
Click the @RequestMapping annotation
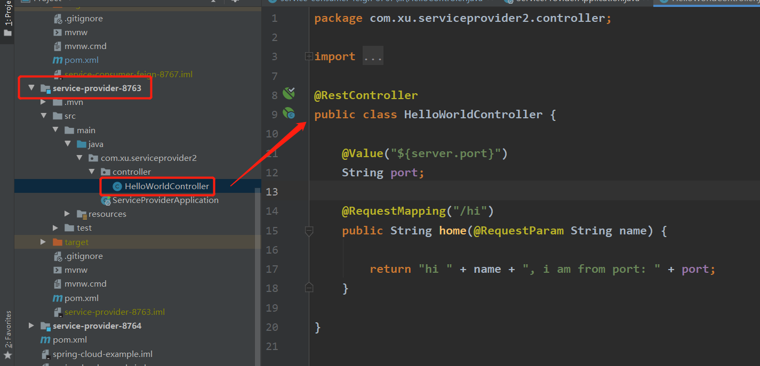(394, 211)
